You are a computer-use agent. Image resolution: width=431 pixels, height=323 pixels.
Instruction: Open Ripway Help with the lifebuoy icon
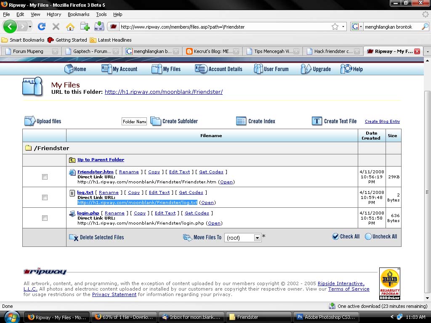click(x=346, y=69)
